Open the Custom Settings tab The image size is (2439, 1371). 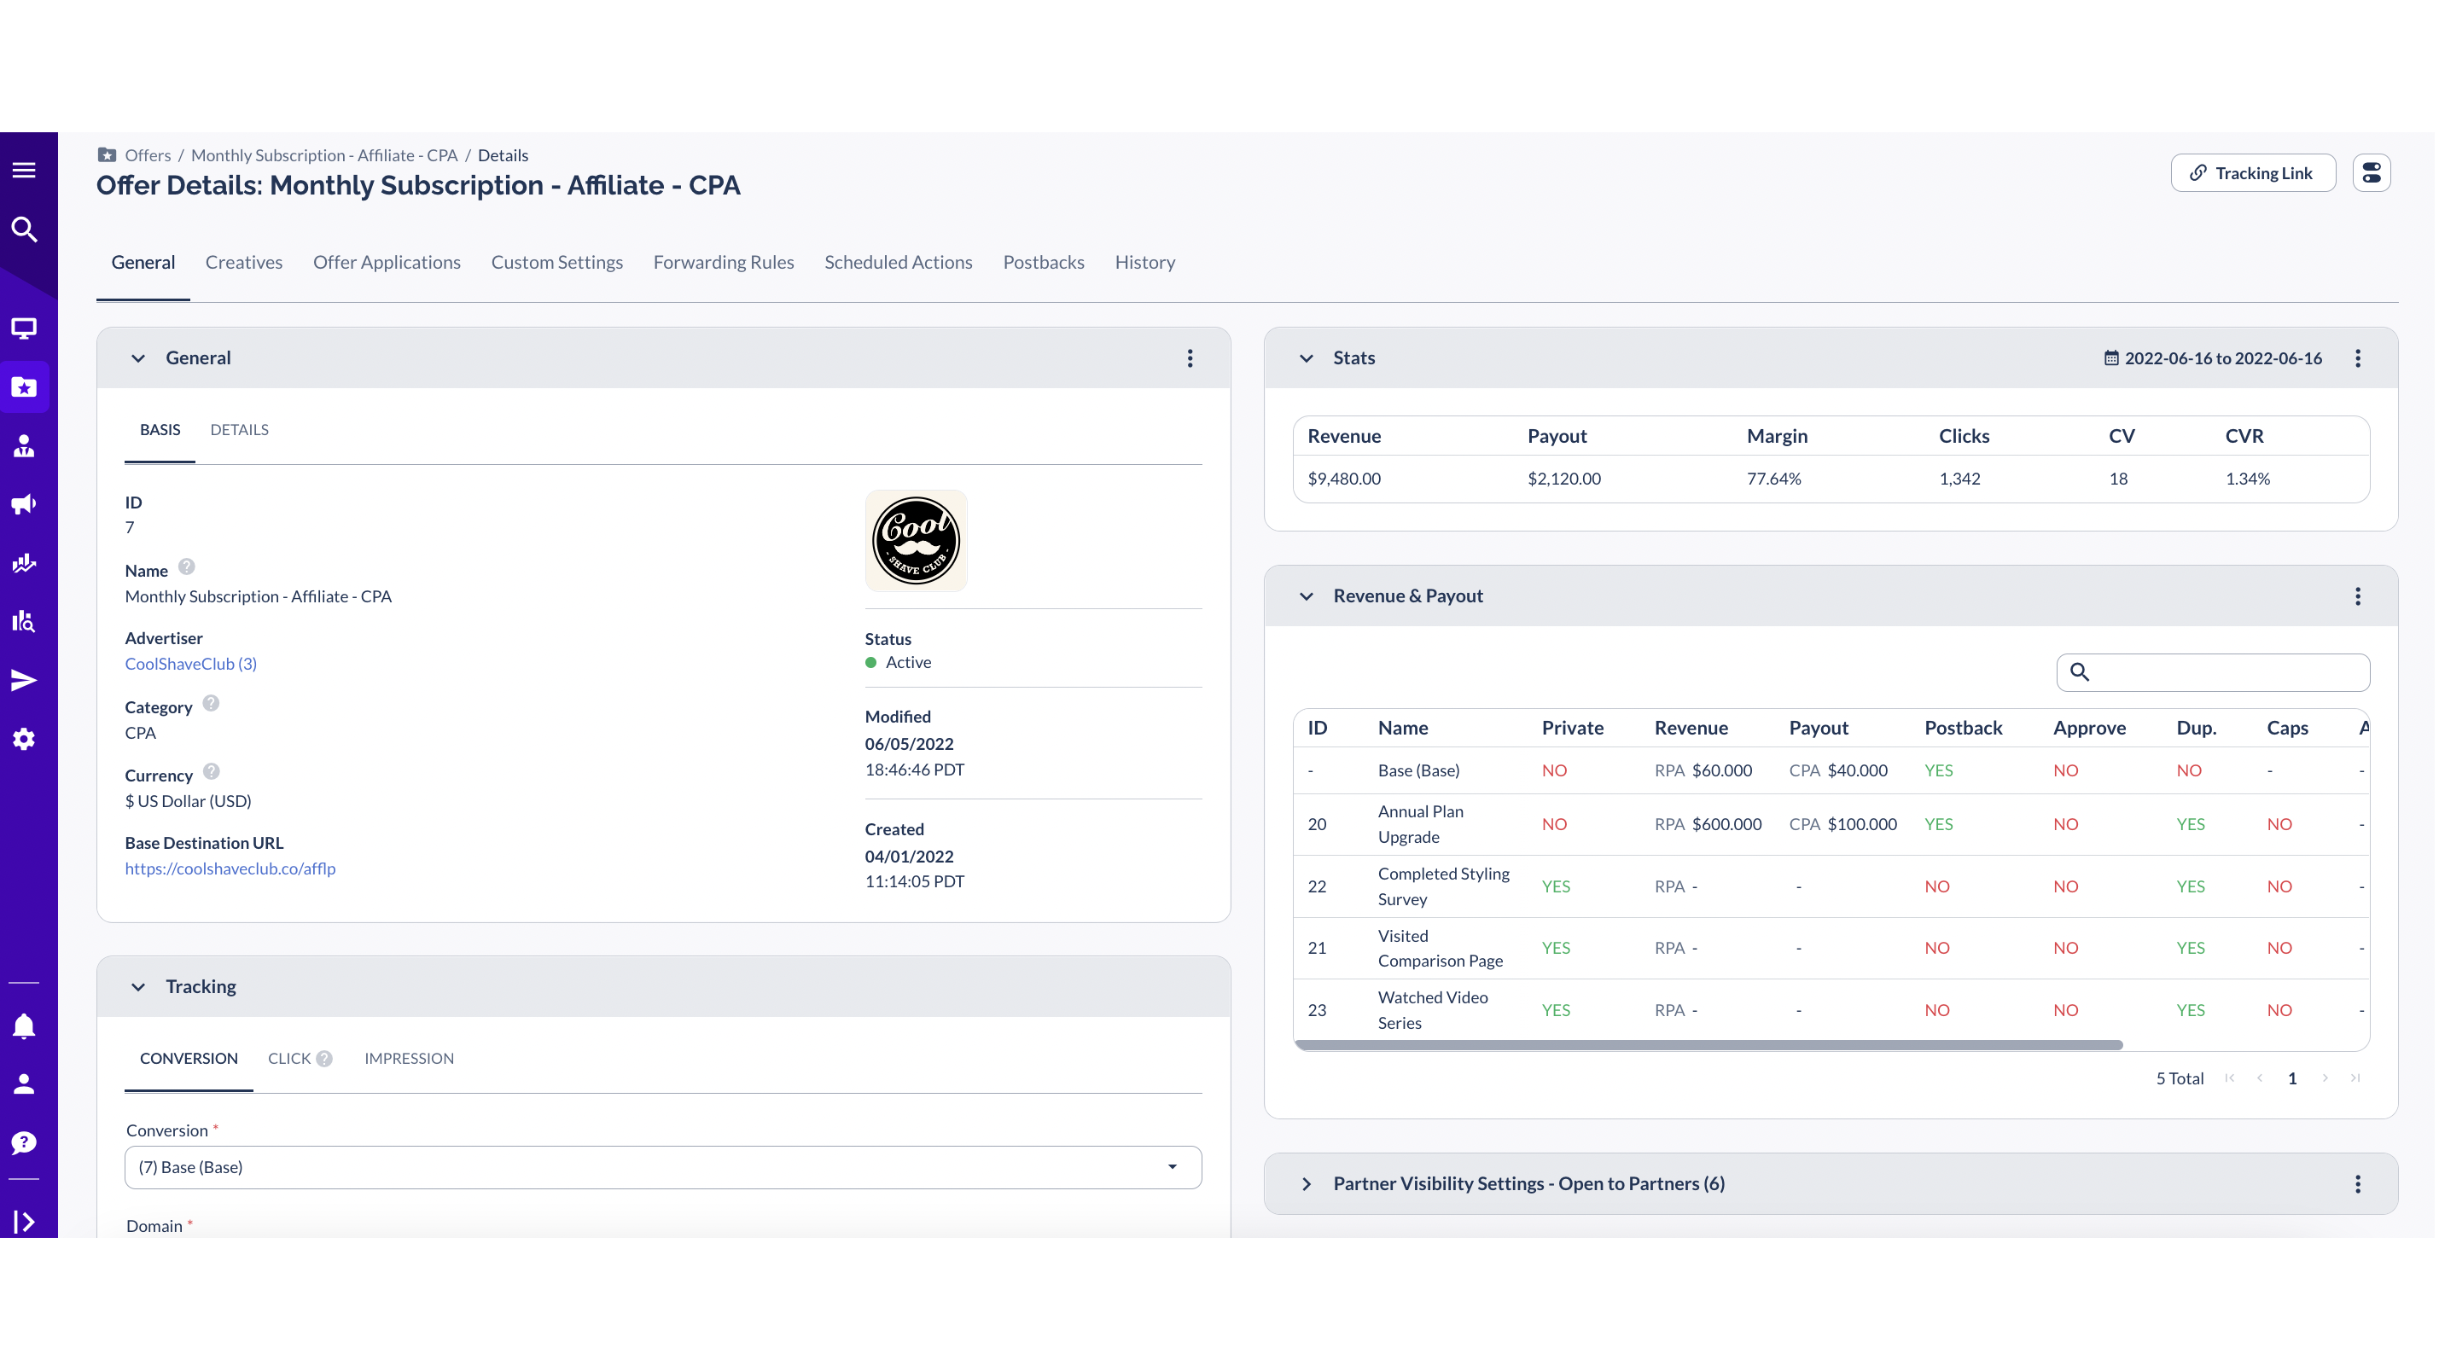(x=556, y=262)
